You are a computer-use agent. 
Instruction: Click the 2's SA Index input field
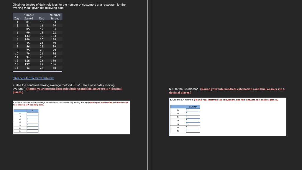coord(193,114)
